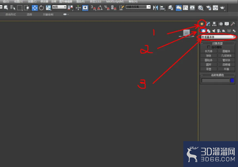This screenshot has width=238, height=167.
Task: Switch to 选择 ribbon tab
Action: click(x=29, y=15)
